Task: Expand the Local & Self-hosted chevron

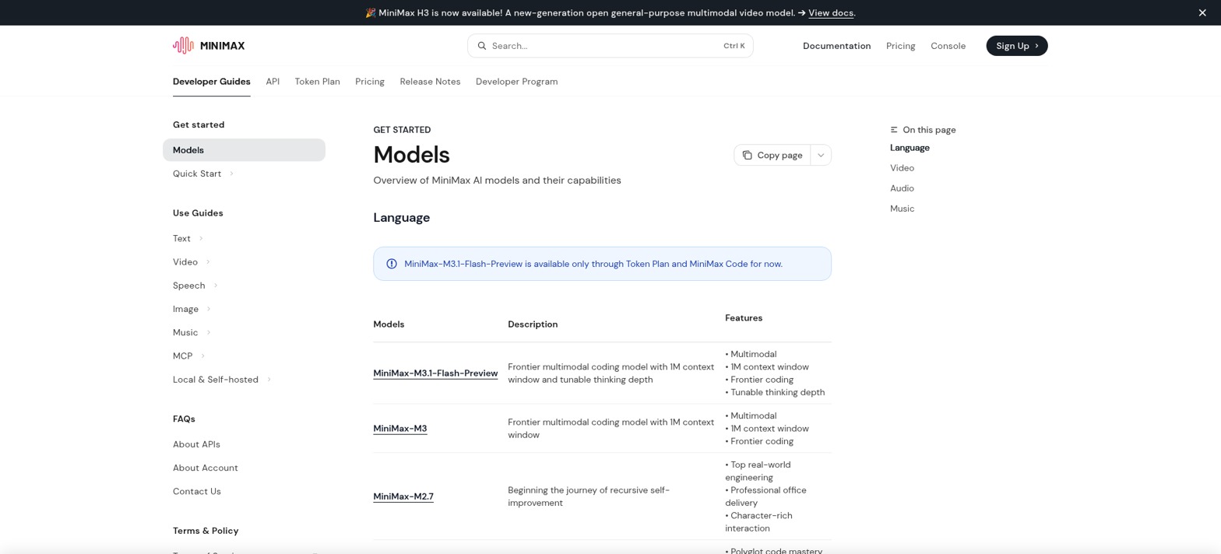Action: tap(269, 380)
